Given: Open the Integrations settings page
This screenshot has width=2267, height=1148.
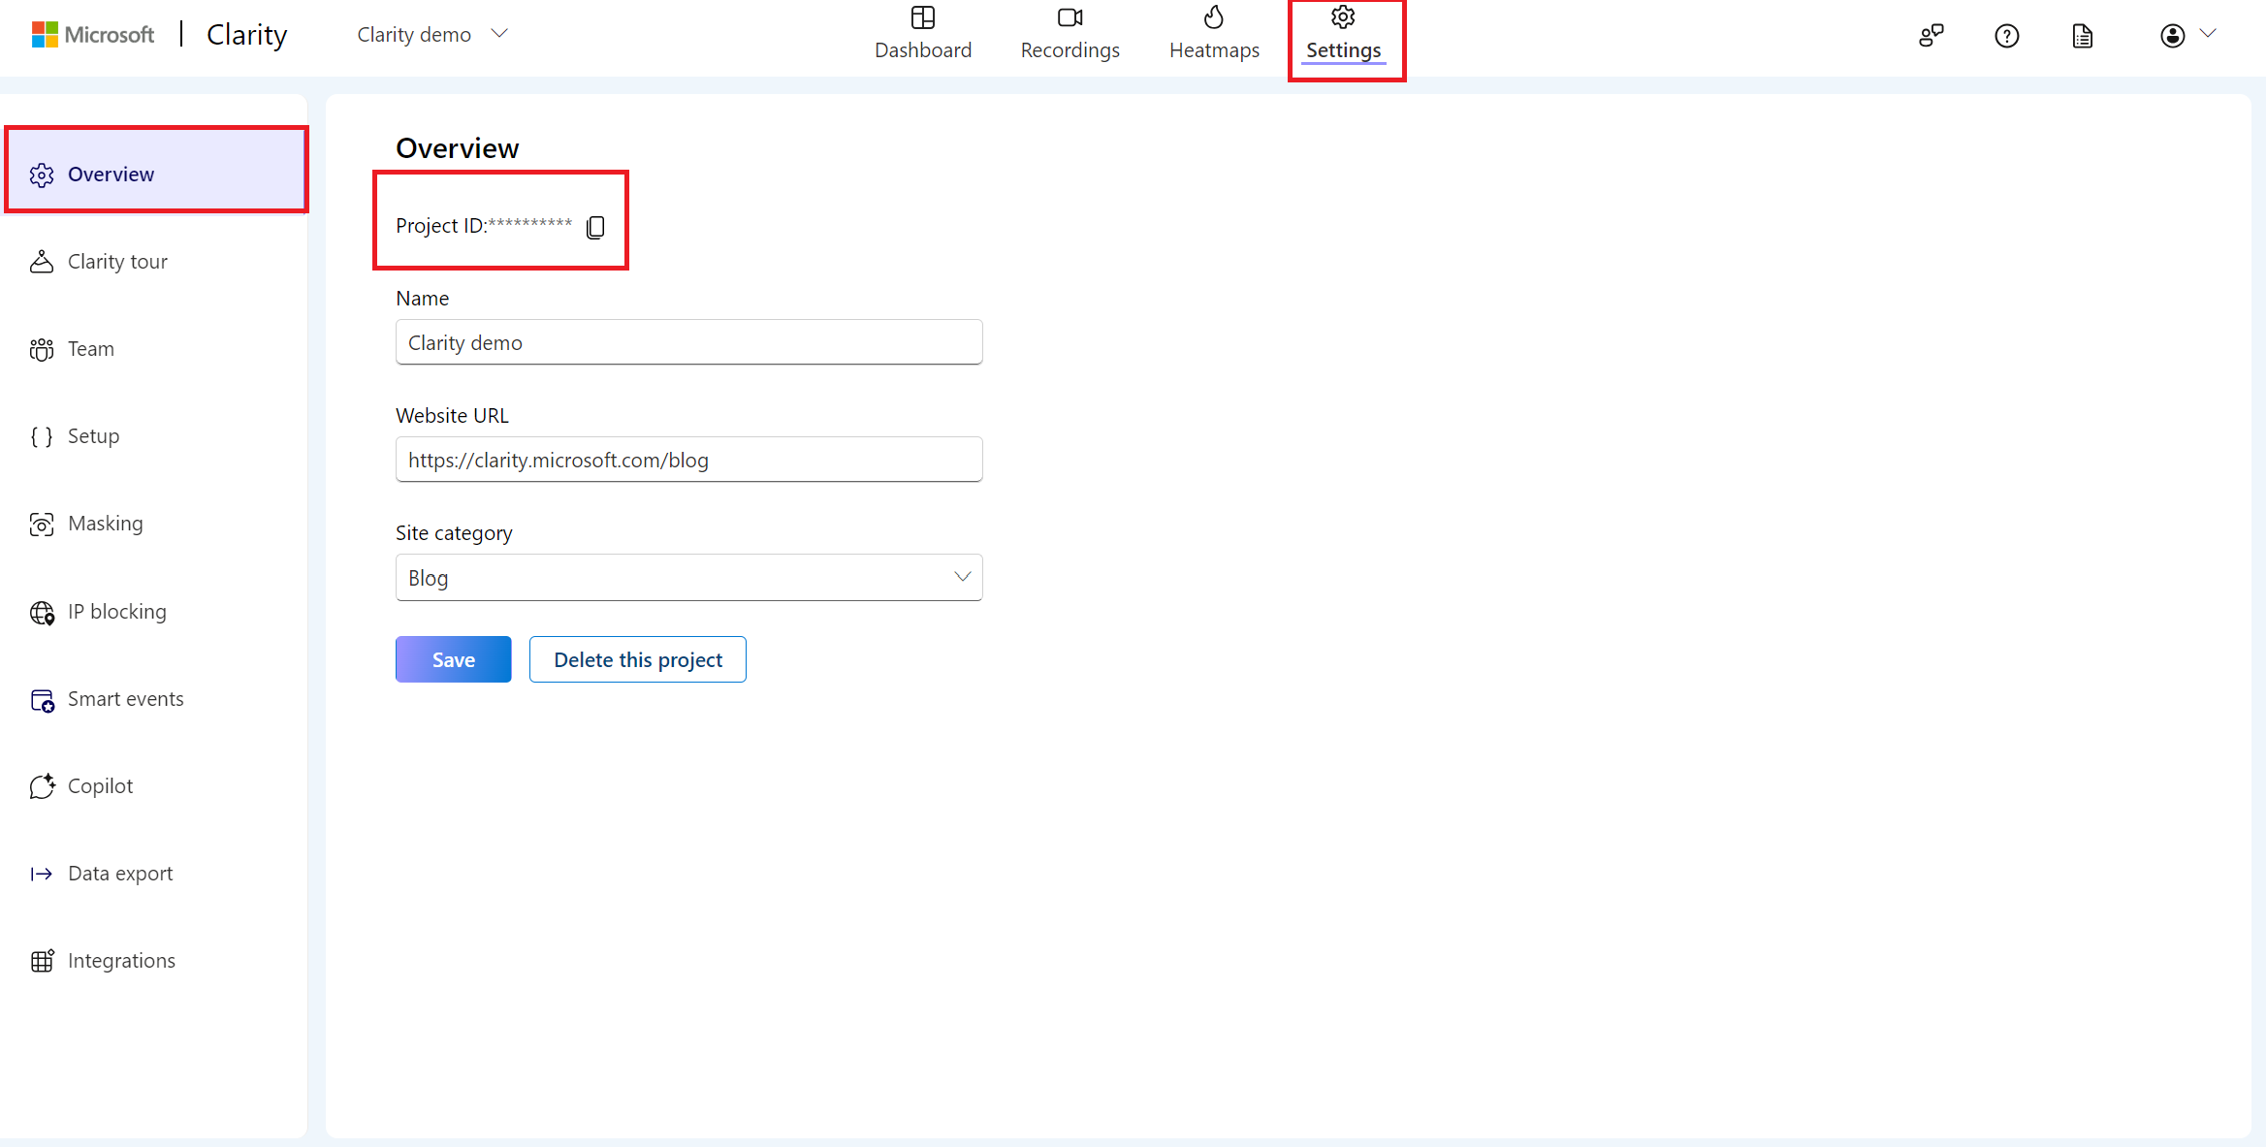Looking at the screenshot, I should (120, 959).
